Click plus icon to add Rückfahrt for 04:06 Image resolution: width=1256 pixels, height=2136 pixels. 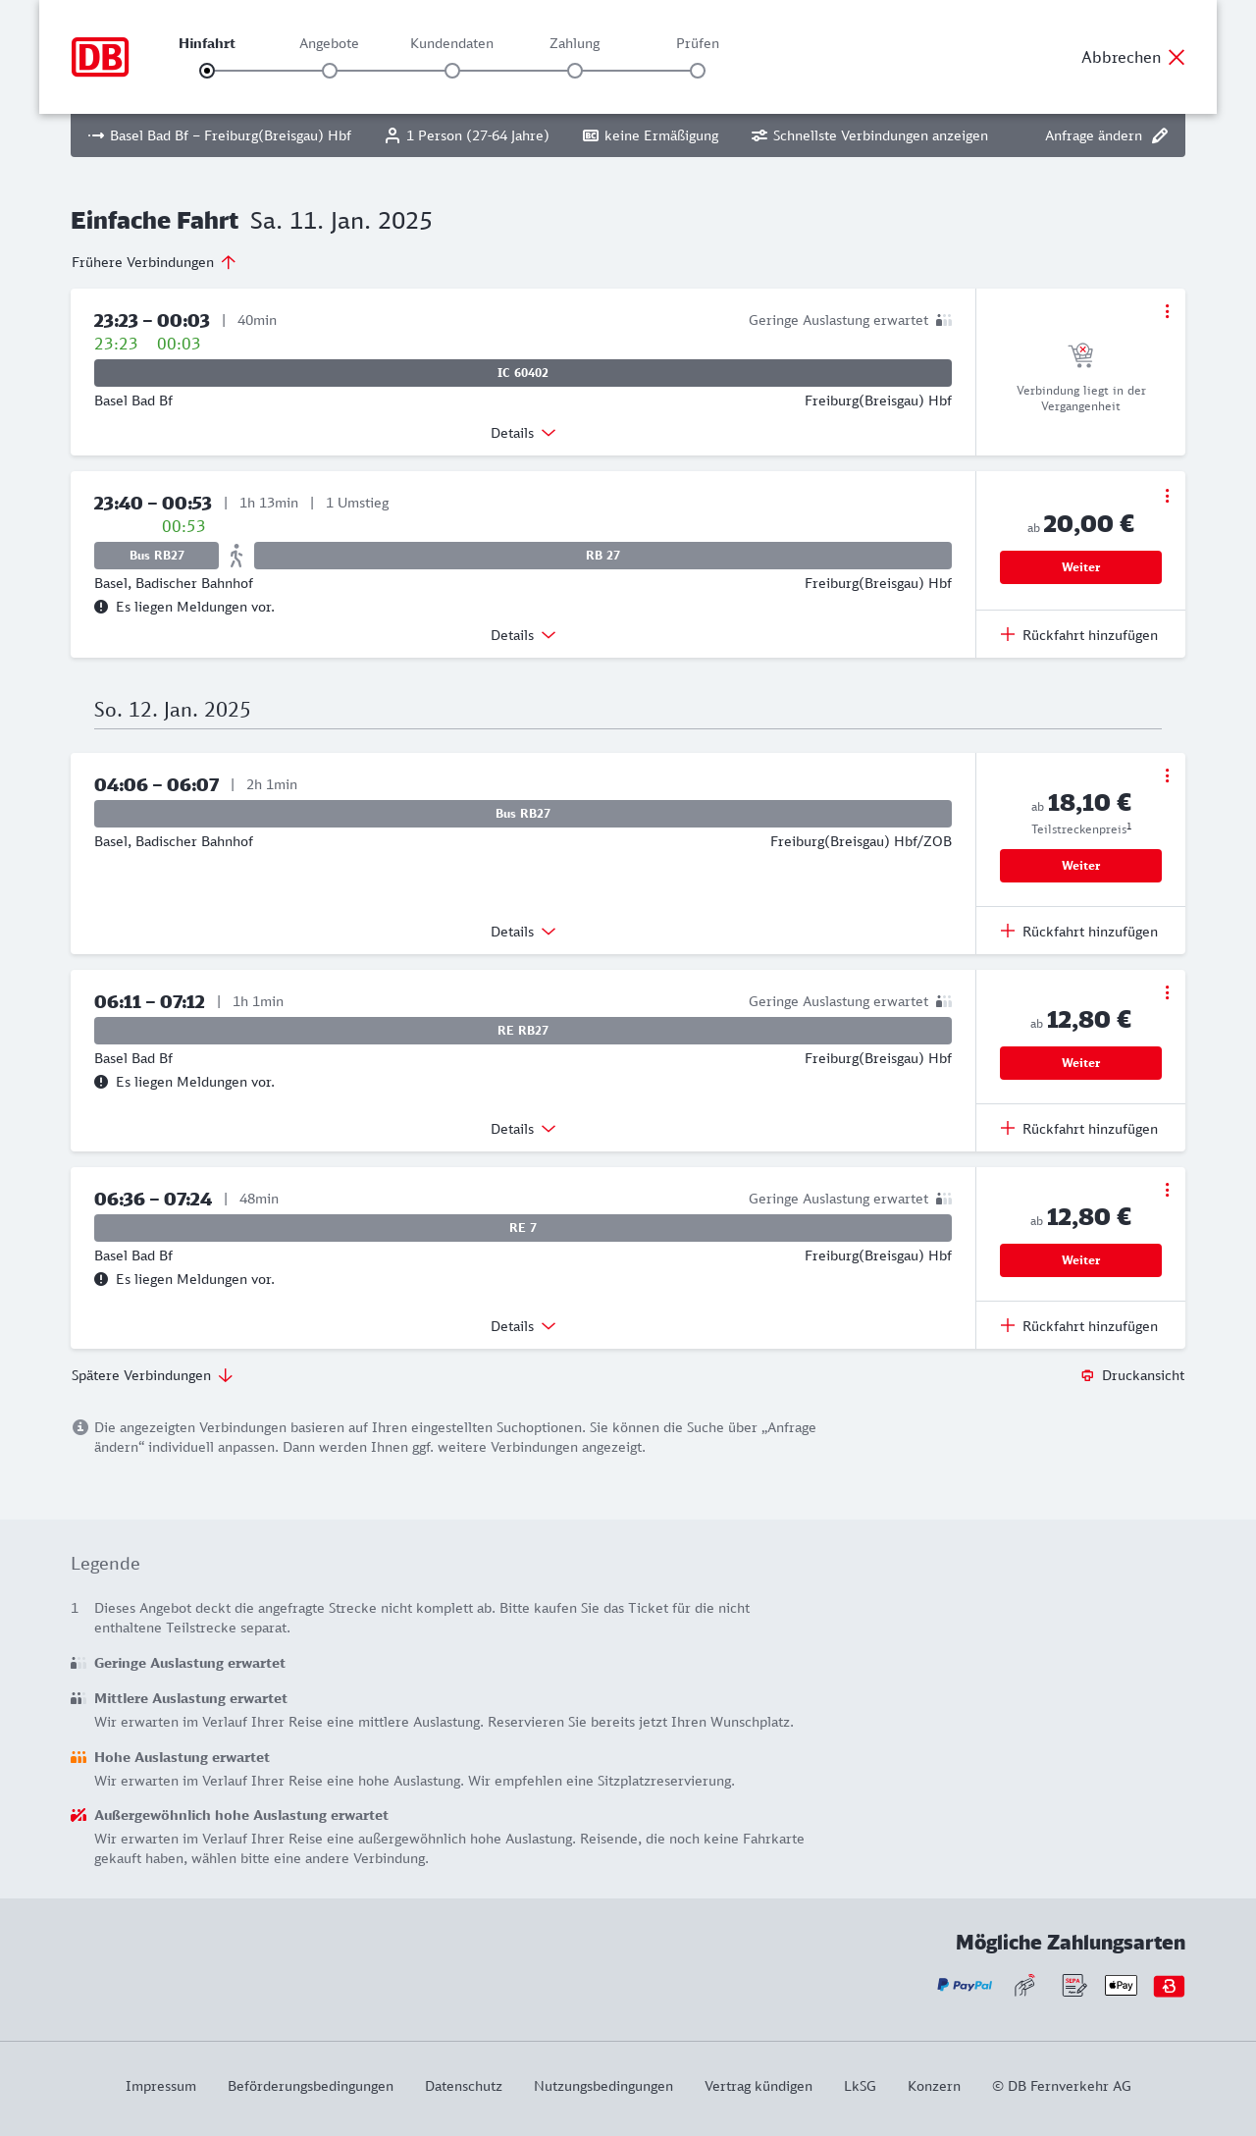1008,931
